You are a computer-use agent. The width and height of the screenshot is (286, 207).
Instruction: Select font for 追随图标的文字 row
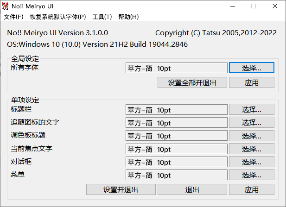[252, 122]
